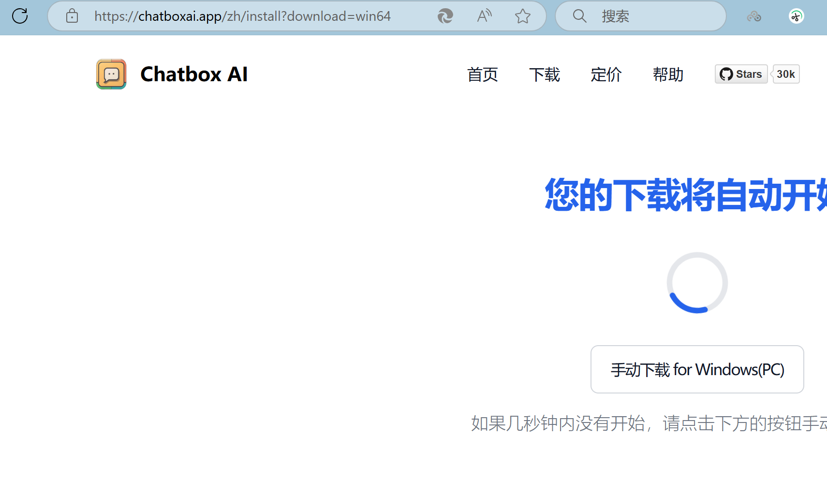Viewport: 827px width, 495px height.
Task: Click the GitHub Stars button
Action: [x=741, y=74]
